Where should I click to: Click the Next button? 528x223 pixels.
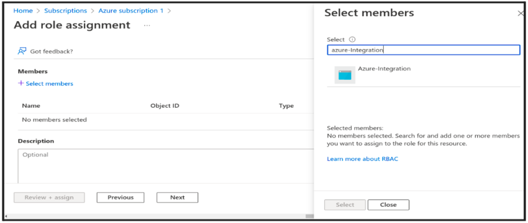pos(178,198)
